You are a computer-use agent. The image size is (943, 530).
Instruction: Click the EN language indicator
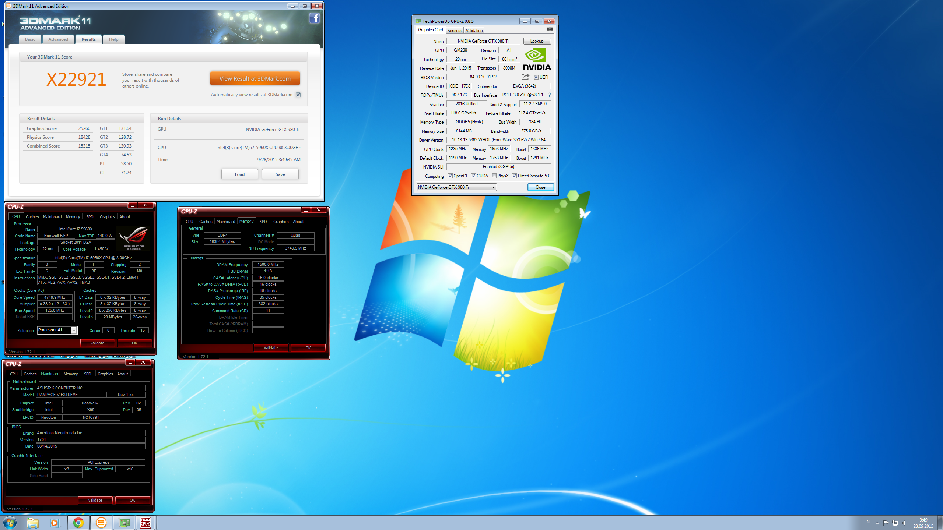pyautogui.click(x=867, y=522)
